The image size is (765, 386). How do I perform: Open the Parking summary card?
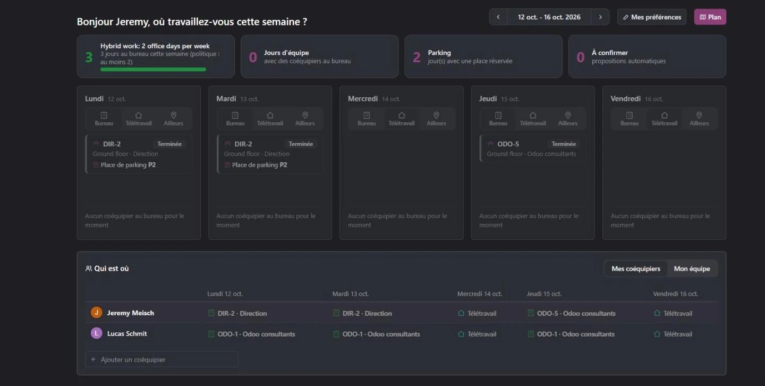click(x=483, y=56)
